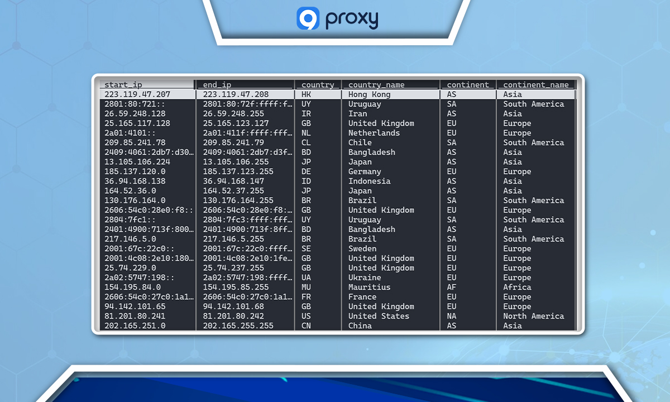Screen dimensions: 670x402
Task: Click the country column header
Action: pos(317,84)
